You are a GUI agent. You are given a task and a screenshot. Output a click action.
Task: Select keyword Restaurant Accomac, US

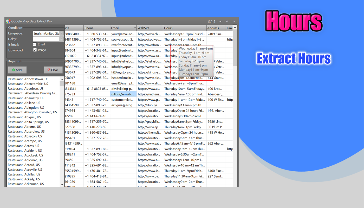pos(25,160)
